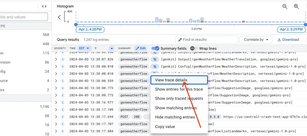
Task: Click the time sort ascending arrow
Action: tap(96, 48)
